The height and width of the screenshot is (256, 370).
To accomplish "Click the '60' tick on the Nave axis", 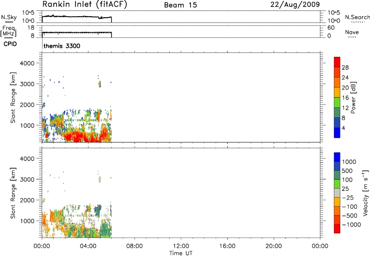I will click(x=331, y=28).
